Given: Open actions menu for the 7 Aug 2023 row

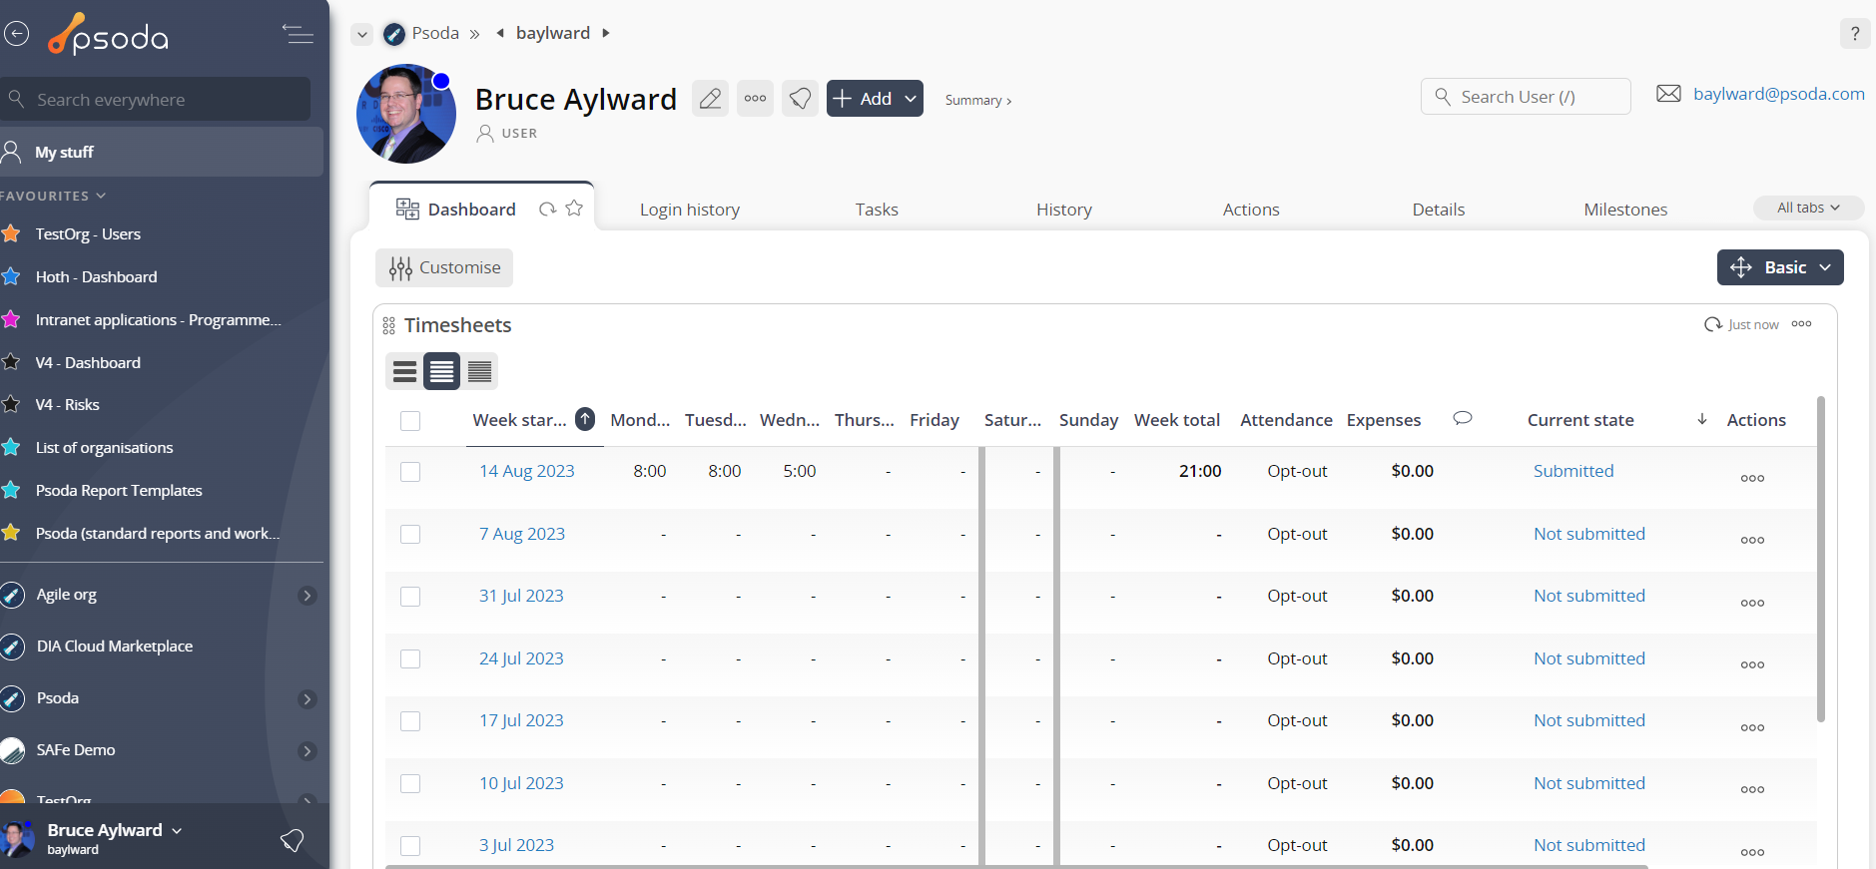Looking at the screenshot, I should [1752, 540].
